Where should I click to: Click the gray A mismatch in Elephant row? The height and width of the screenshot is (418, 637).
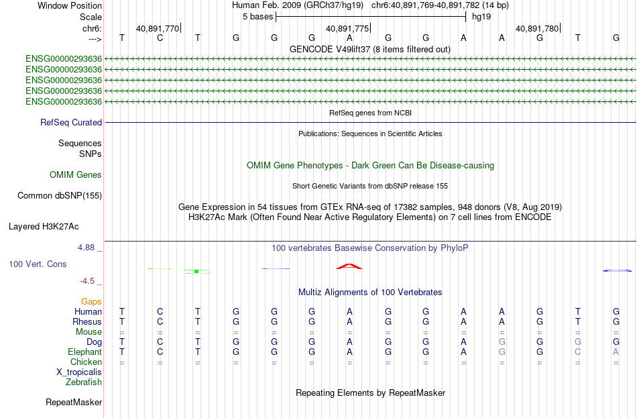616,352
